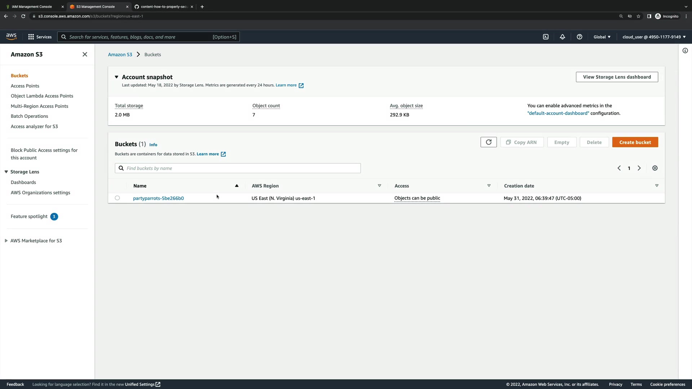Open the notifications bell icon
692x389 pixels.
click(562, 37)
